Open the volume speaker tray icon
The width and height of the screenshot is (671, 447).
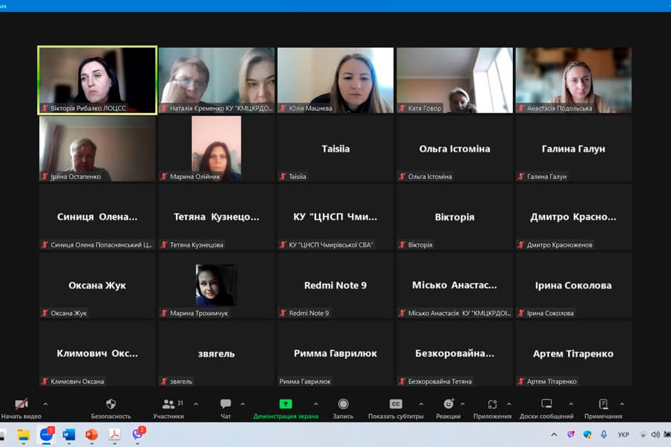point(655,434)
